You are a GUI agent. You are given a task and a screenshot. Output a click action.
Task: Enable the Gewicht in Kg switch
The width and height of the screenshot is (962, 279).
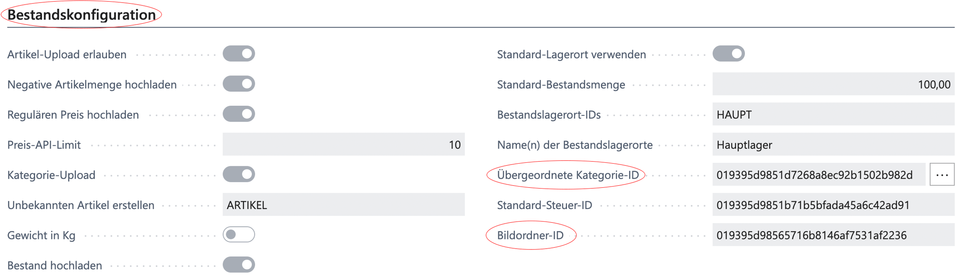pos(238,234)
